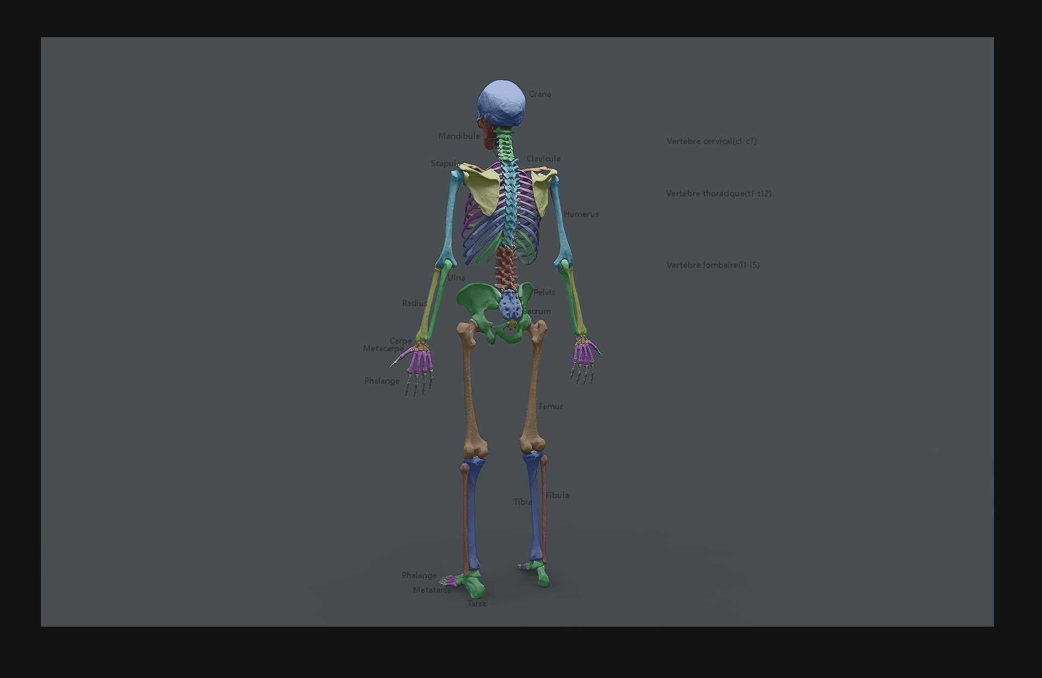The width and height of the screenshot is (1042, 678).
Task: Select the 'Radius' label
Action: click(415, 303)
